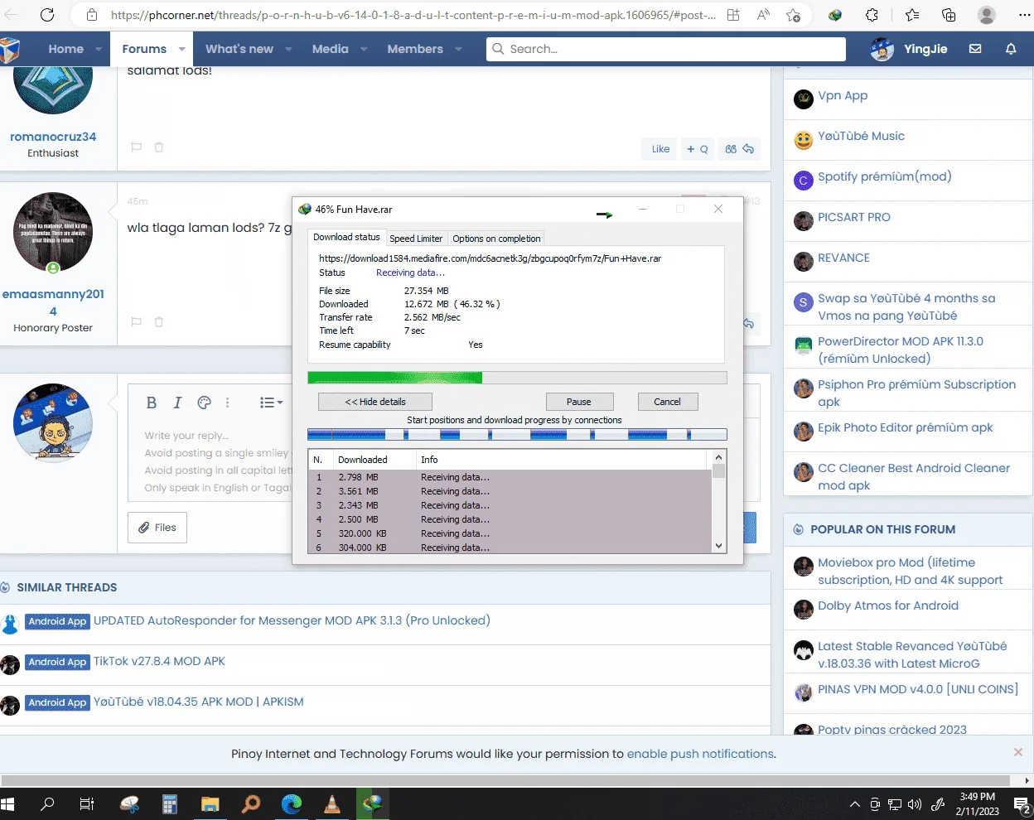The image size is (1034, 820).
Task: Open Windows taskbar search
Action: (x=47, y=803)
